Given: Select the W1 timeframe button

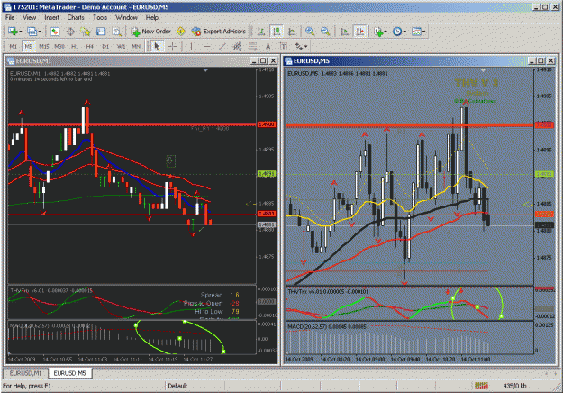Looking at the screenshot, I should (121, 46).
